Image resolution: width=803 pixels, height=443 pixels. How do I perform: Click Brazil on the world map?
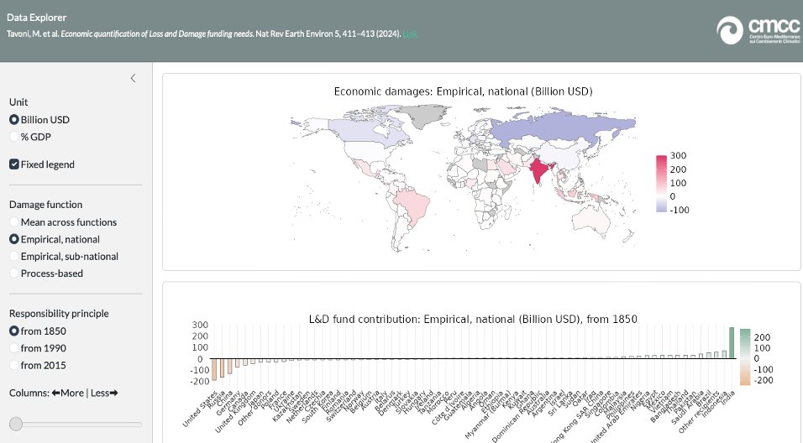[x=412, y=205]
